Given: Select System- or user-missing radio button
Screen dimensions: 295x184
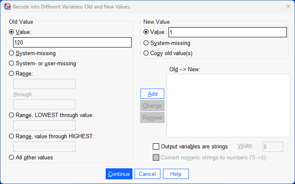Looking at the screenshot, I should click(x=11, y=64).
